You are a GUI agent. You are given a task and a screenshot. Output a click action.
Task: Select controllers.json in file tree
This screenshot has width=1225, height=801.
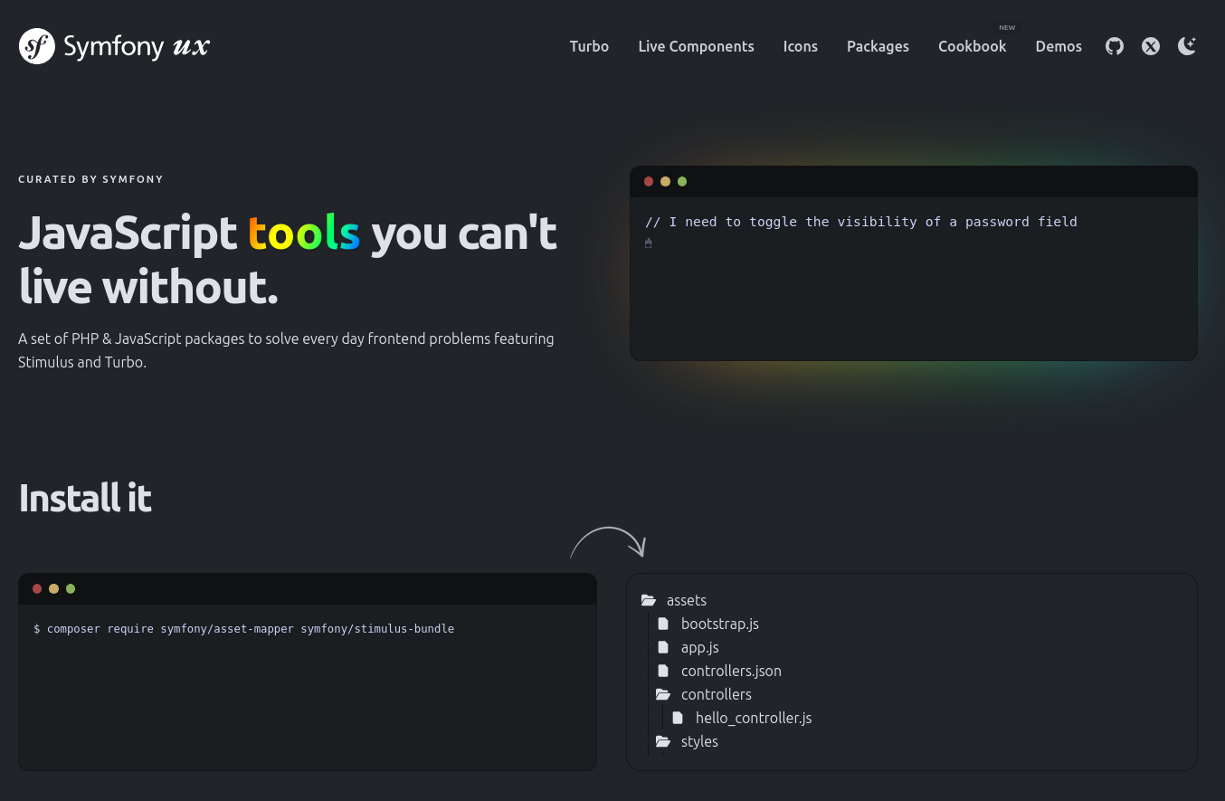[731, 671]
